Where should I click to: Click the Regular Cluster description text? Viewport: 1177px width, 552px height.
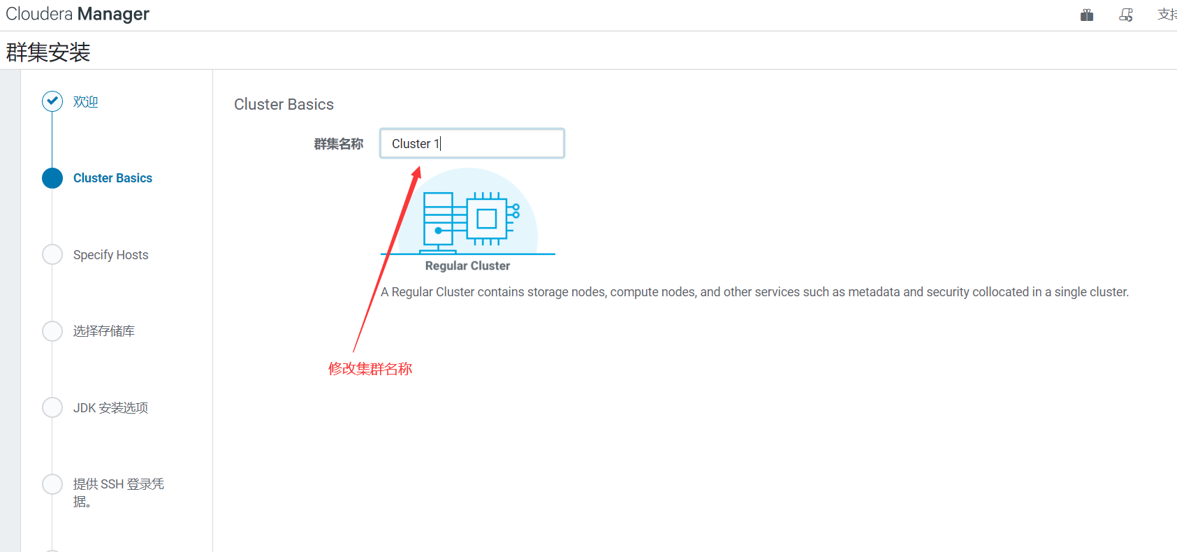754,292
